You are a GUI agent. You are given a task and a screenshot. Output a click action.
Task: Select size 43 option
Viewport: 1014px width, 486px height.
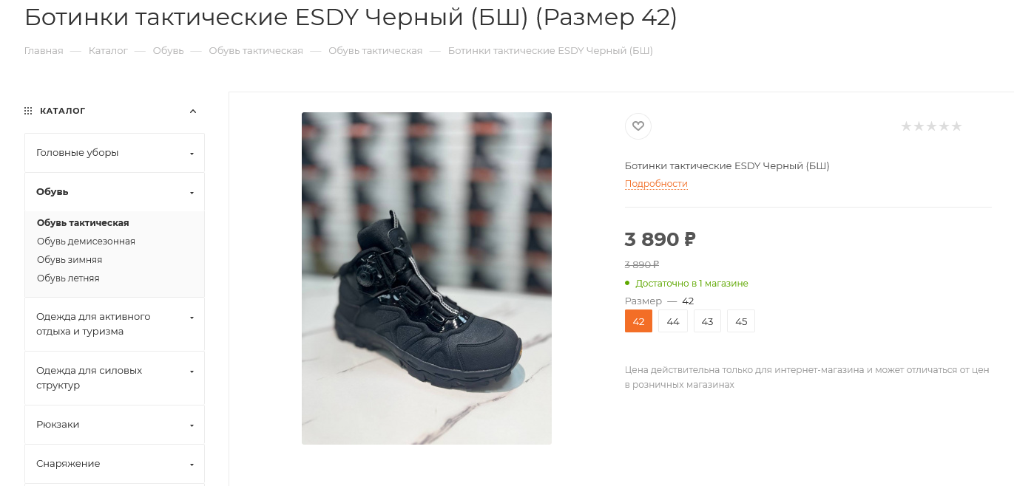[707, 321]
